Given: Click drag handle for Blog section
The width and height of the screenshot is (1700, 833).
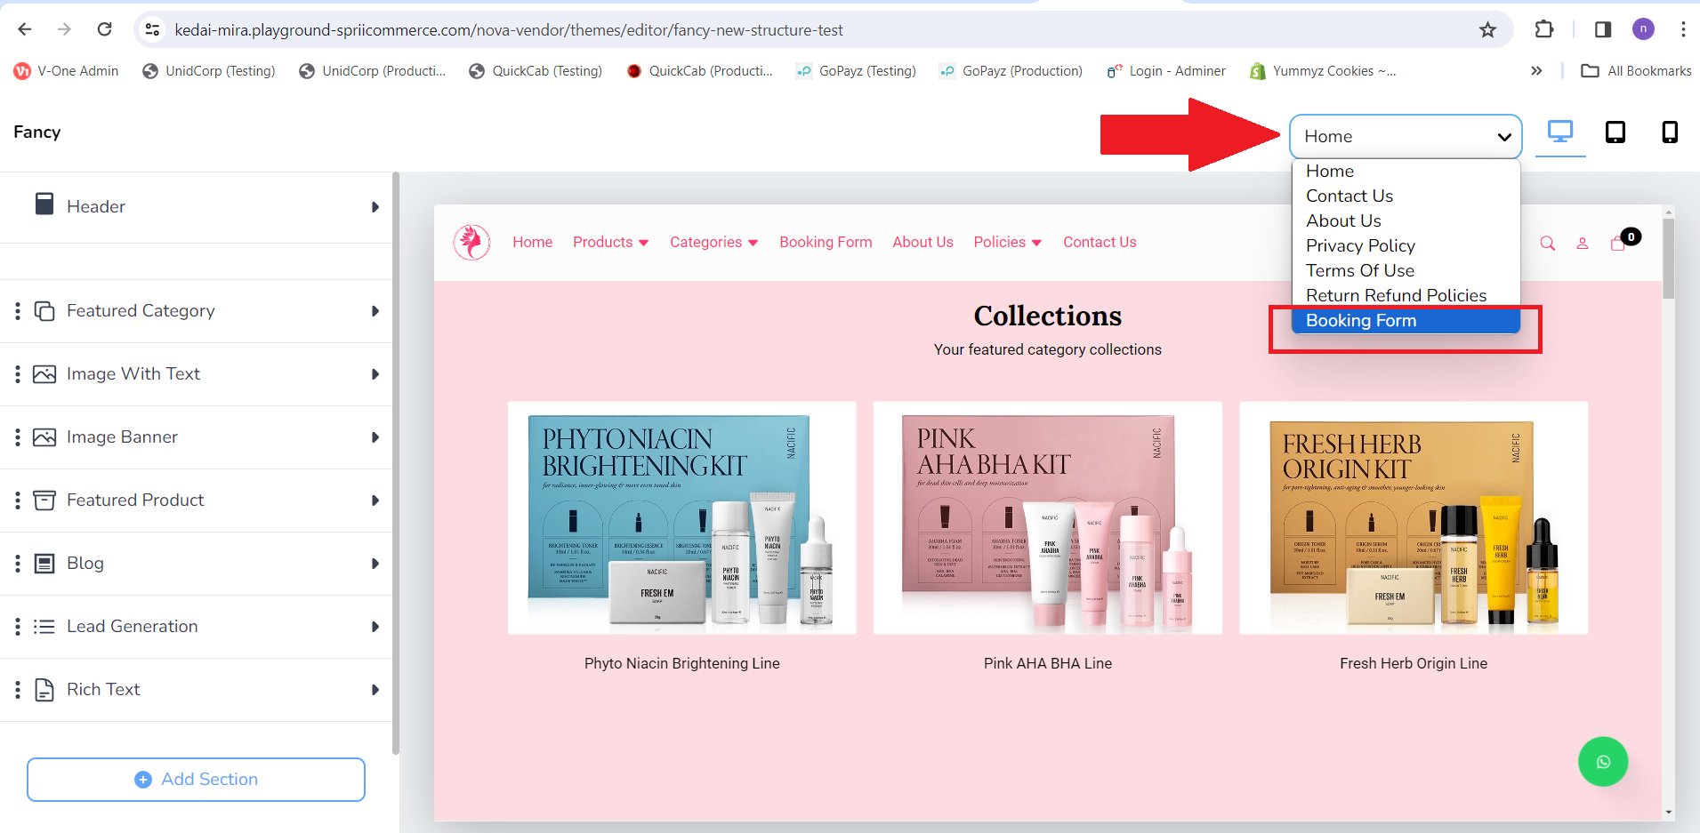Looking at the screenshot, I should (18, 564).
